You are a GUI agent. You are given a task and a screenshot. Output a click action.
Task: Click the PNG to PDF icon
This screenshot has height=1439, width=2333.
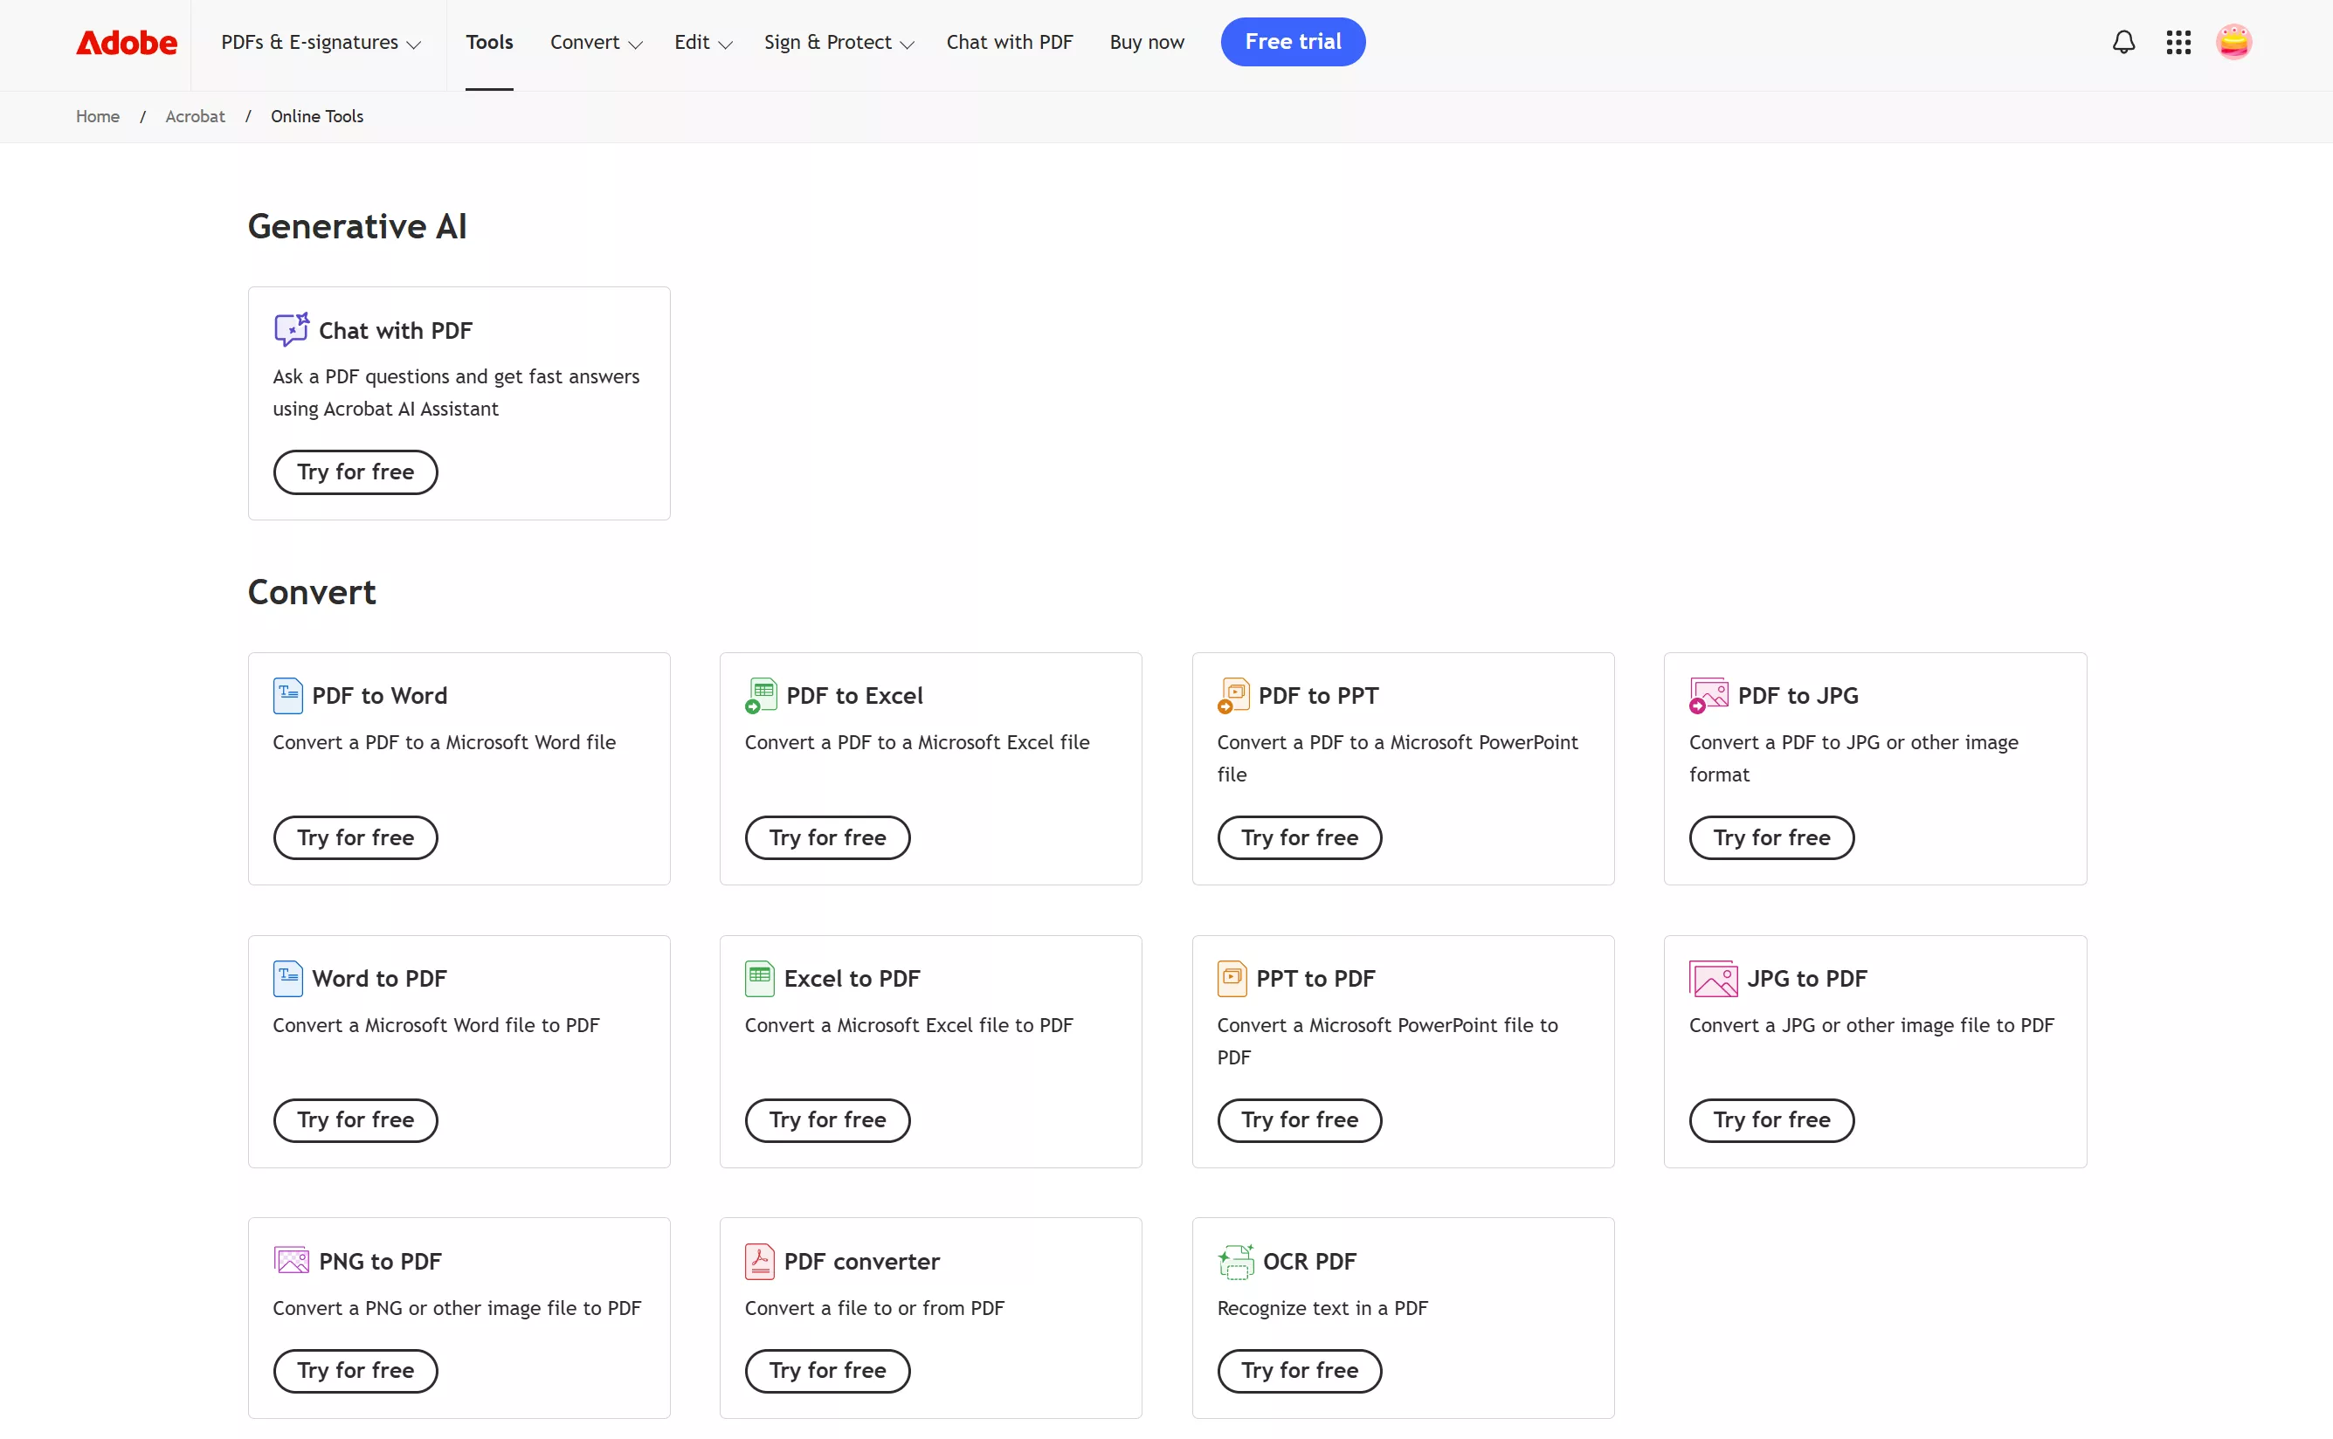pos(291,1260)
